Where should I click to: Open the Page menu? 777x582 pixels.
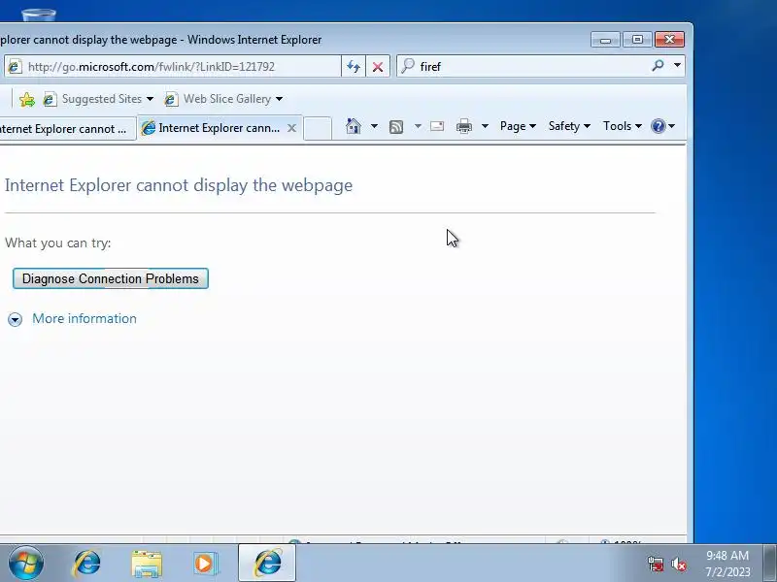pyautogui.click(x=518, y=126)
